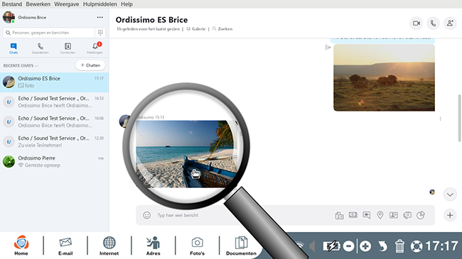
Task: Open the Hulpmiddelen menu
Action: click(x=100, y=4)
